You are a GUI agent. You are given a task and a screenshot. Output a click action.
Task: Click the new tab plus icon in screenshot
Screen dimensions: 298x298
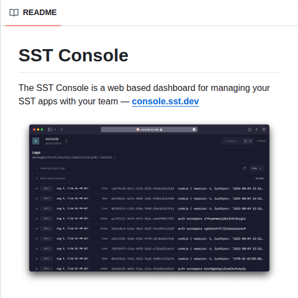[x=256, y=129]
